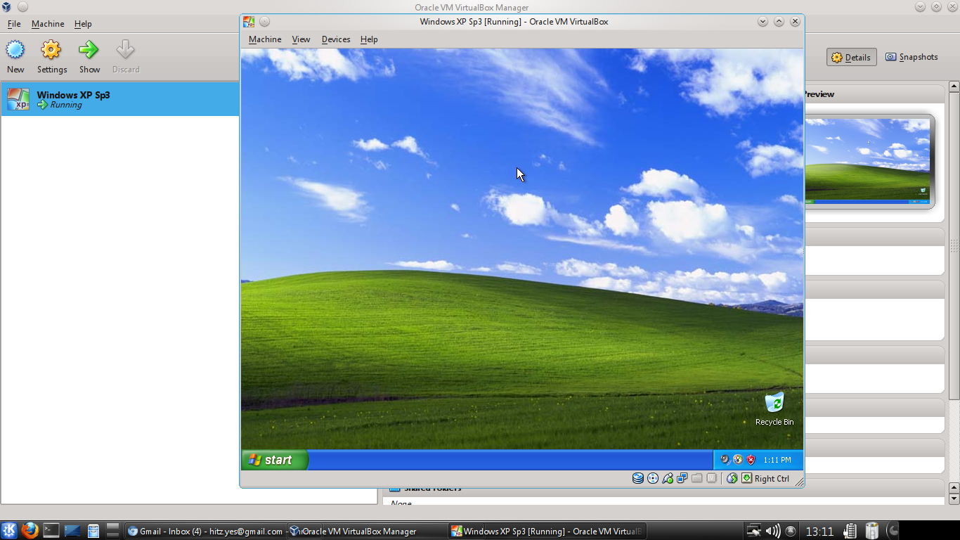Screen dimensions: 960x540
Task: Click the network adapters status icon
Action: 682,478
